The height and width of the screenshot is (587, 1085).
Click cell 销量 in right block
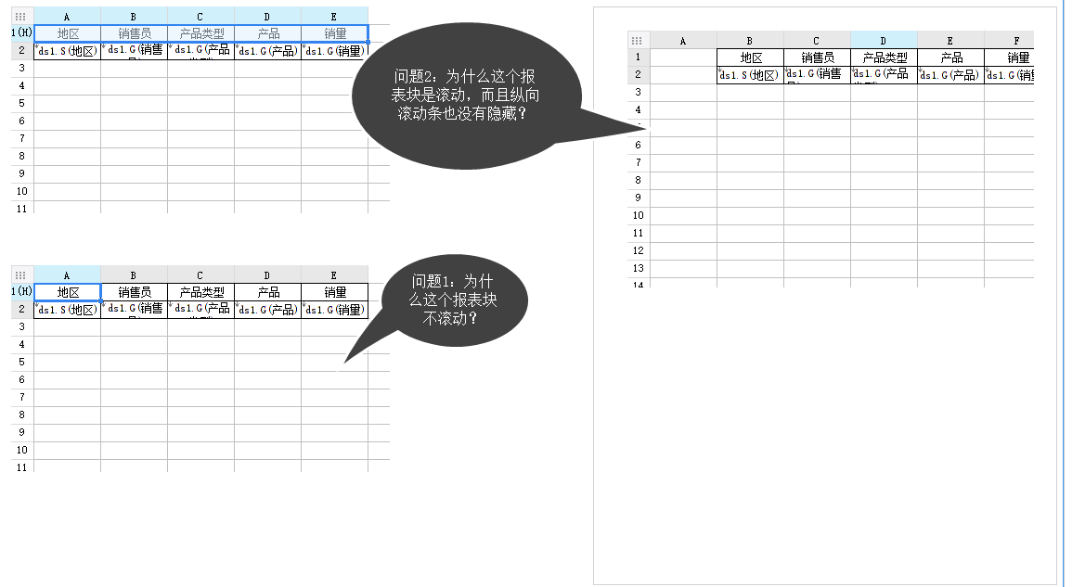point(1009,57)
